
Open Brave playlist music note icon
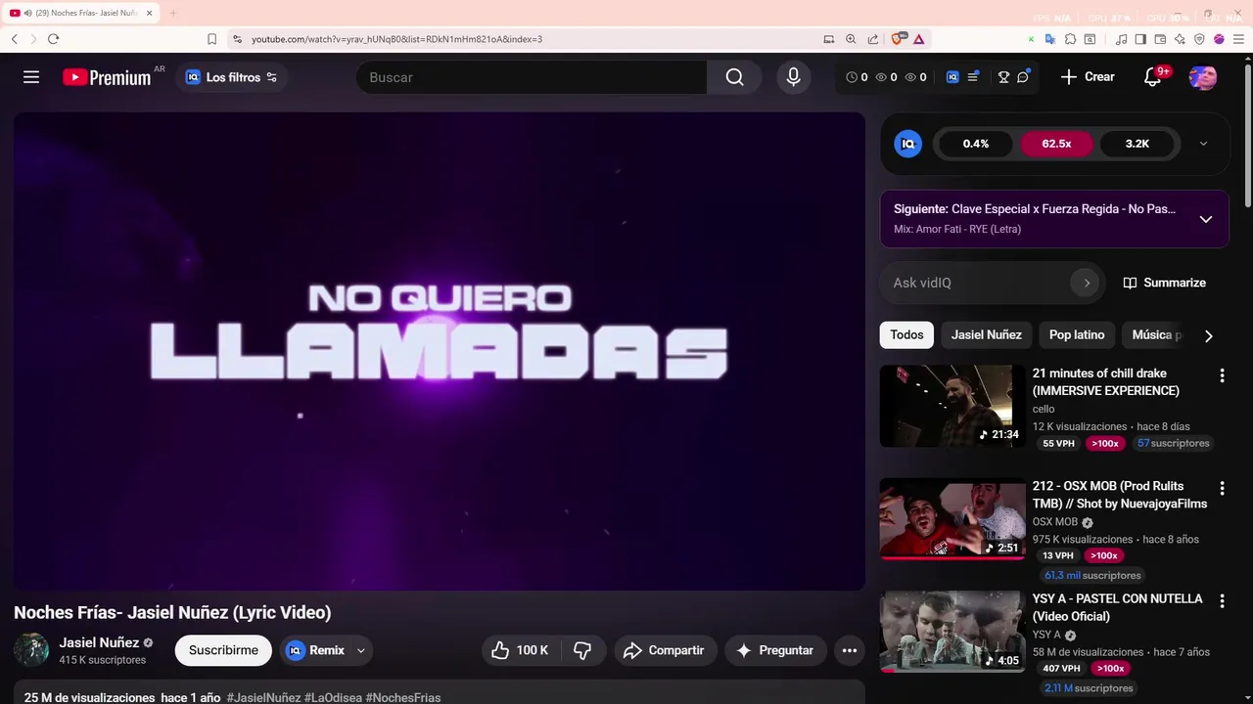click(x=1122, y=39)
